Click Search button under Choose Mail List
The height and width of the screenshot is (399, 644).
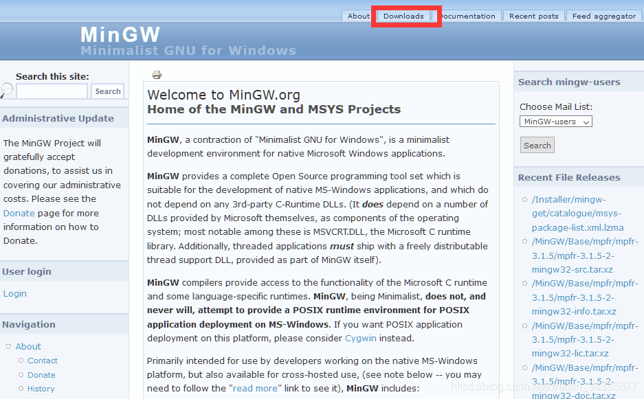pyautogui.click(x=537, y=146)
